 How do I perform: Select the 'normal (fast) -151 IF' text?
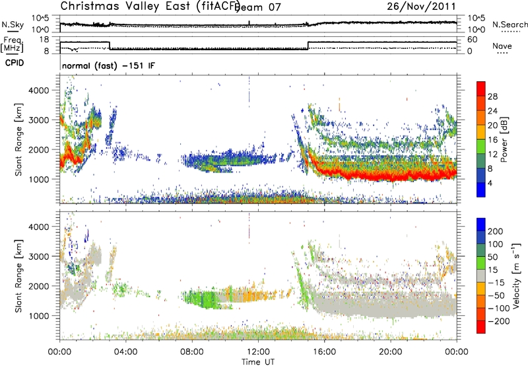click(x=108, y=65)
